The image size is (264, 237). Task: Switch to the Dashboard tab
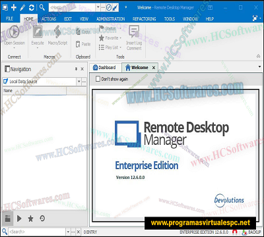(104, 68)
